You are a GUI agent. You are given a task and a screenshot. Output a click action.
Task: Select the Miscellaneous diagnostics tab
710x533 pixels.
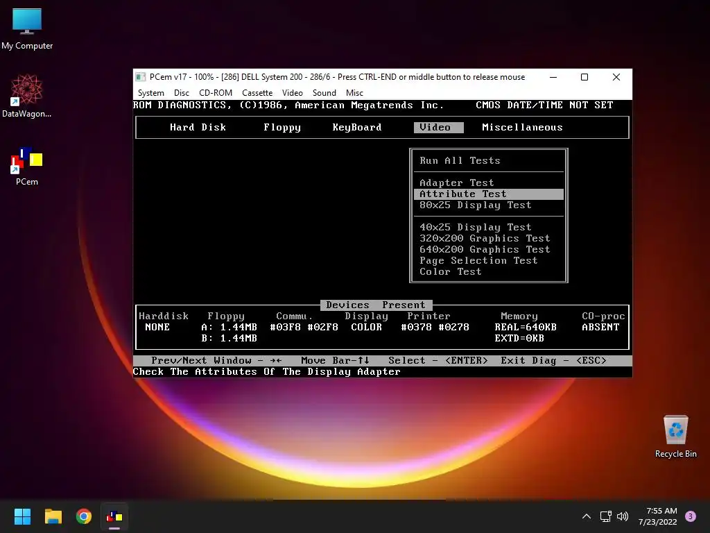click(522, 128)
